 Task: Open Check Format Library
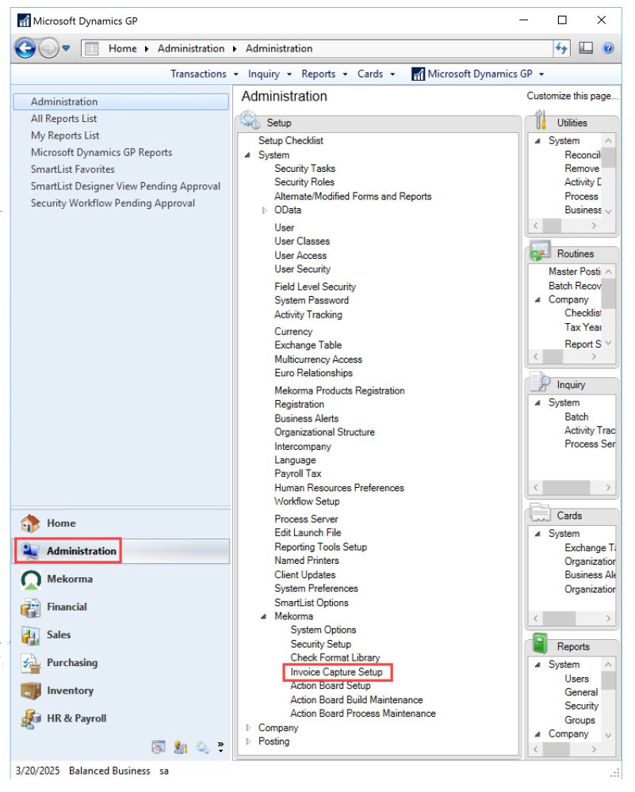pyautogui.click(x=335, y=657)
